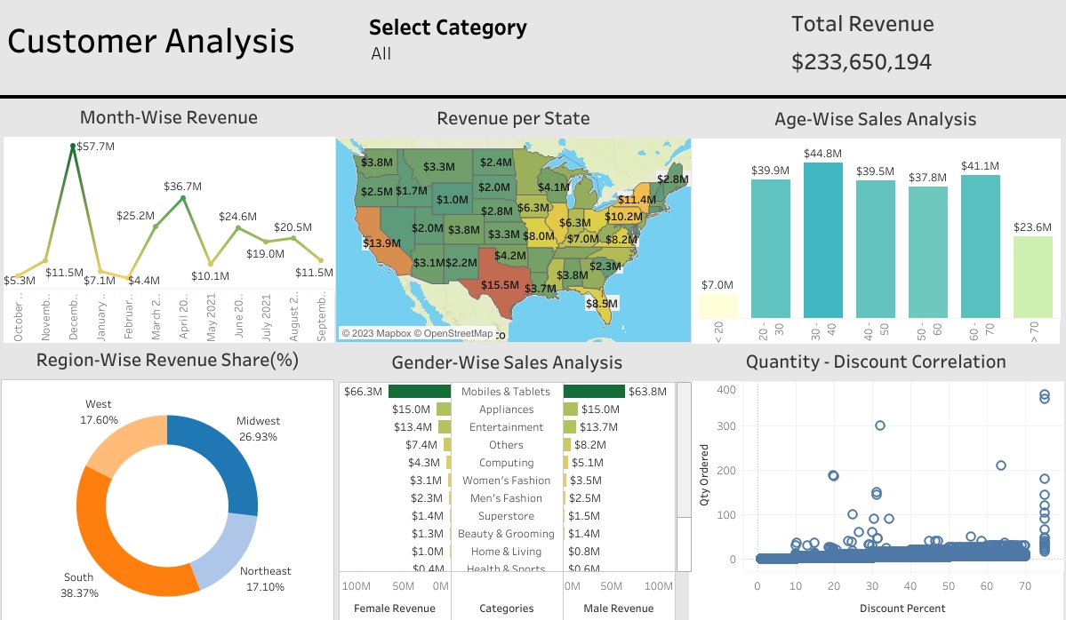
Task: Click the Entertainment category label
Action: pos(507,427)
